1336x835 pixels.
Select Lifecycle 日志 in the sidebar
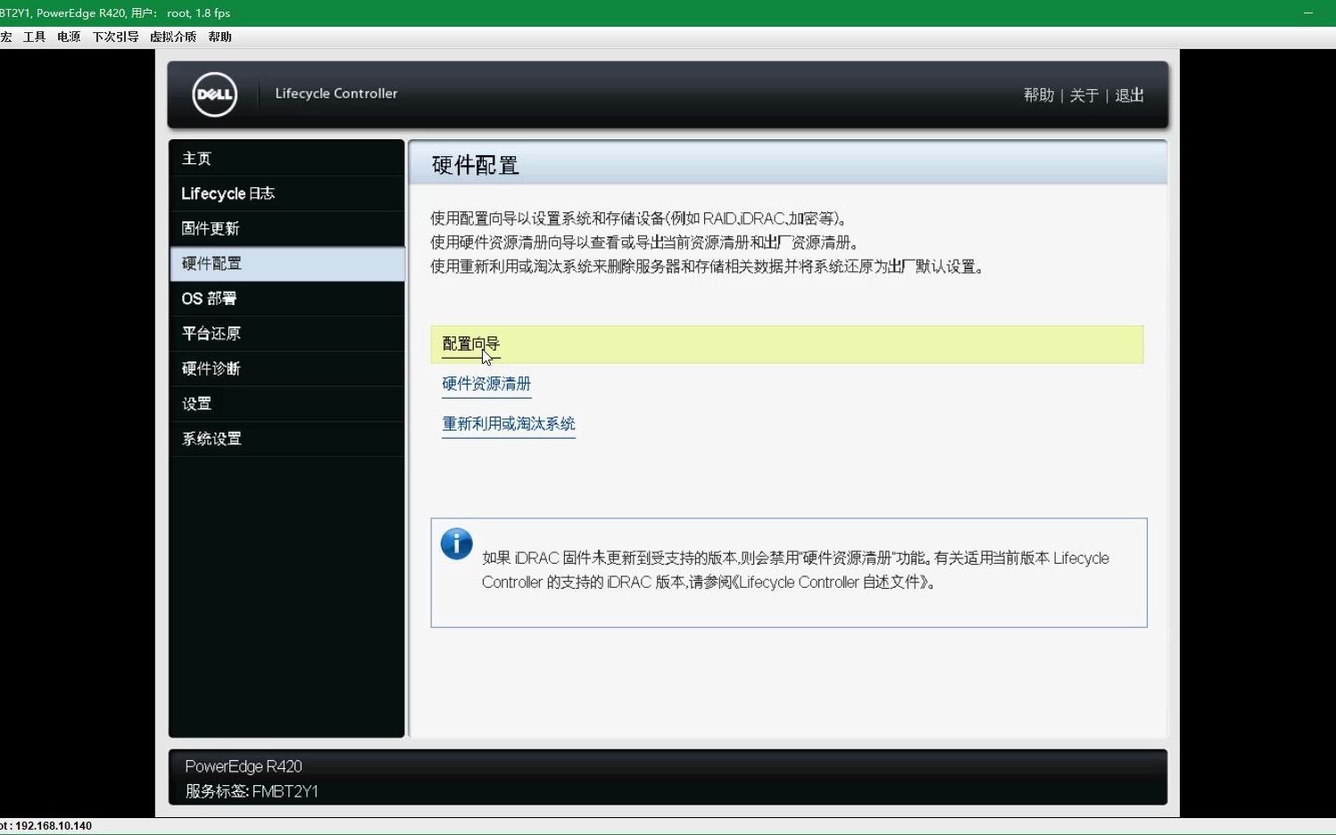click(x=286, y=194)
